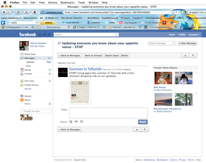Image resolution: width=206 pixels, height=163 pixels.
Task: Open News Feed in sidebar
Action: click(30, 54)
